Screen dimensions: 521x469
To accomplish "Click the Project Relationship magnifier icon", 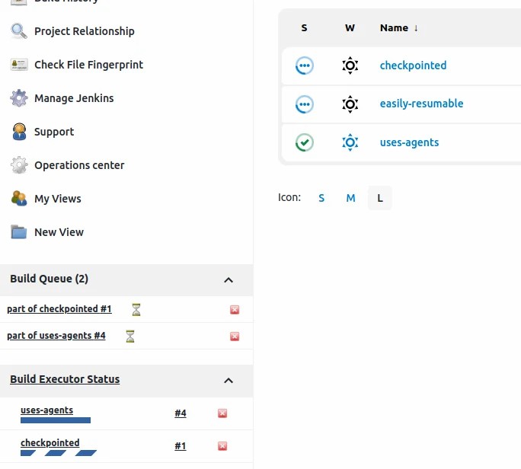I will point(19,31).
